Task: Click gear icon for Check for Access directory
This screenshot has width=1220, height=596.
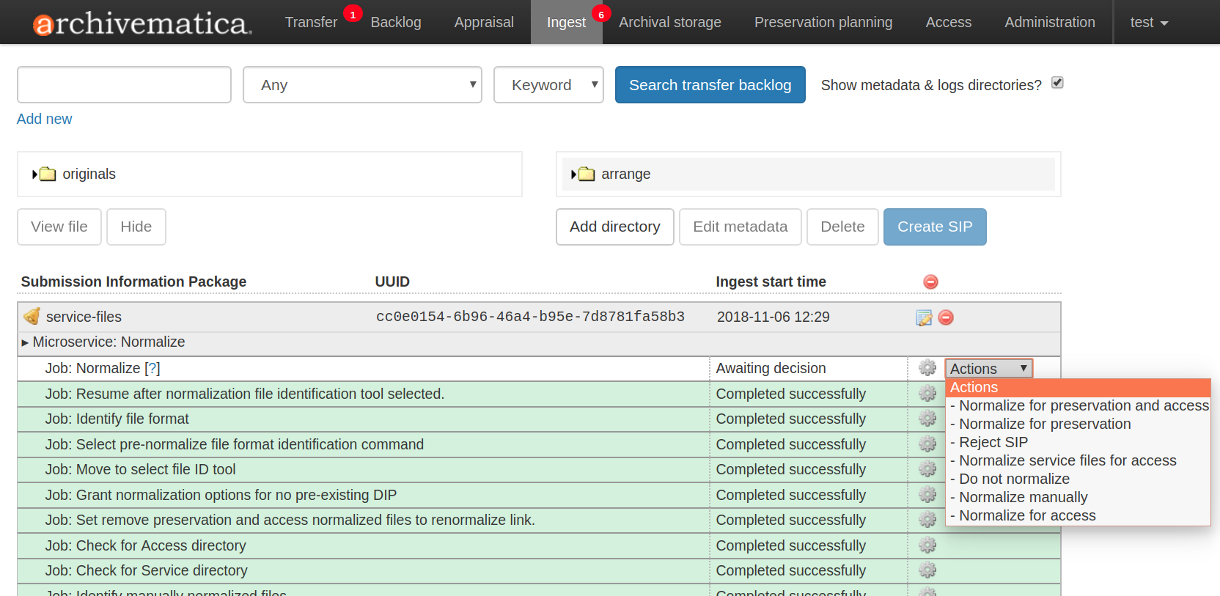Action: point(927,545)
